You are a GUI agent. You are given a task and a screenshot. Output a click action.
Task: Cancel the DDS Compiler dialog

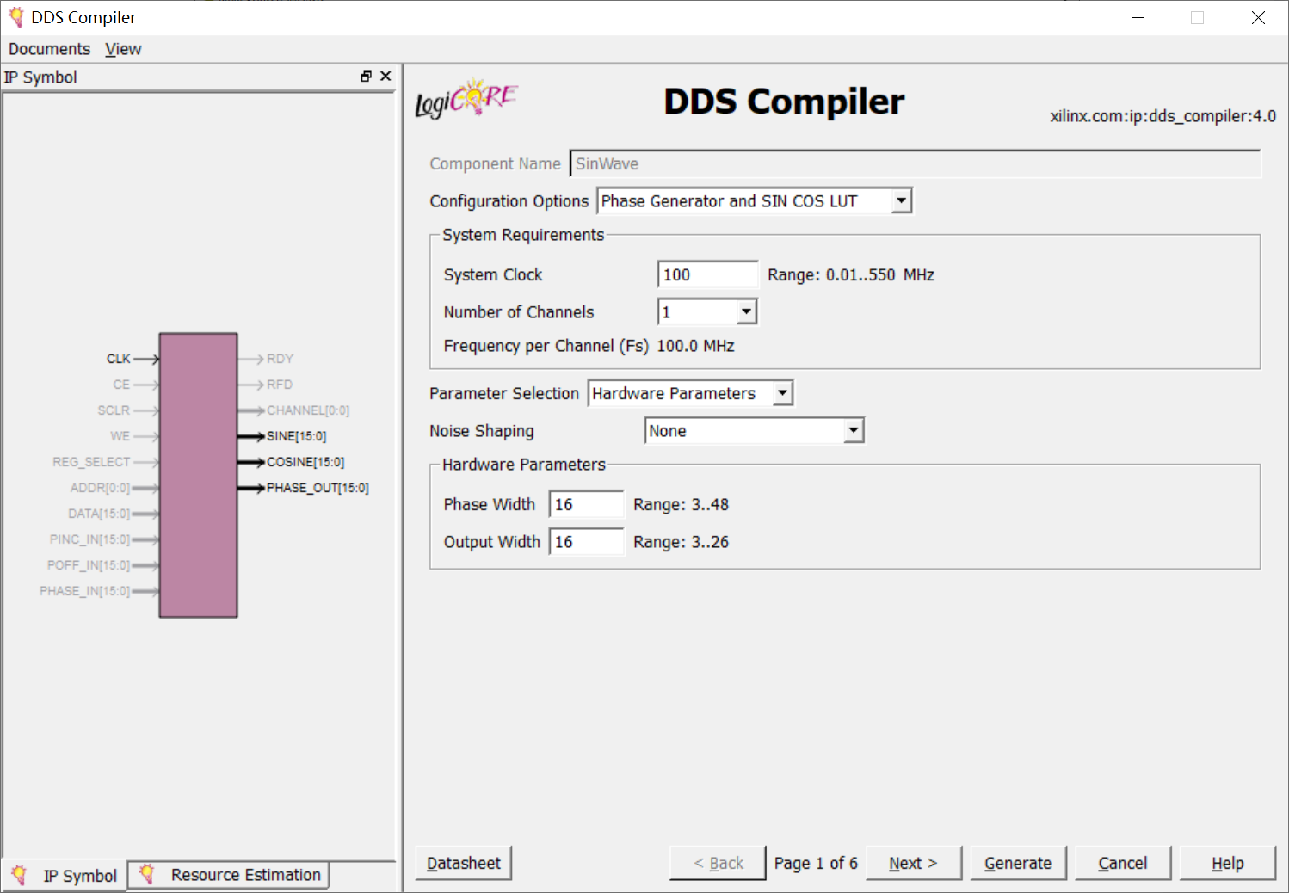pyautogui.click(x=1123, y=863)
